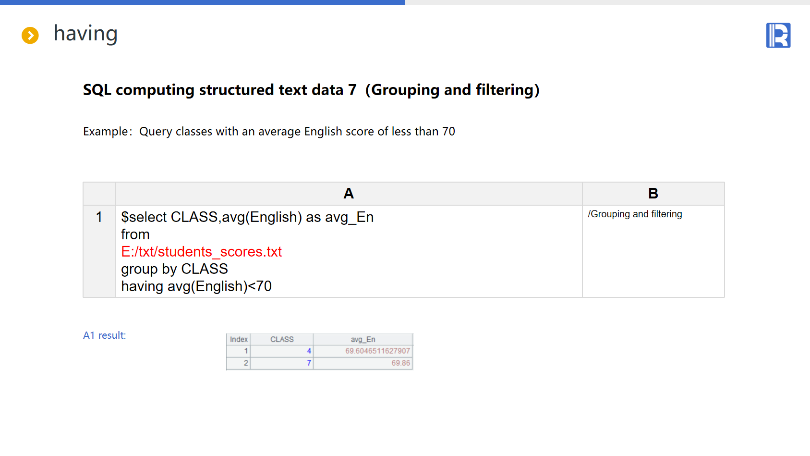810x456 pixels.
Task: Click the Index header in result table
Action: pos(239,339)
